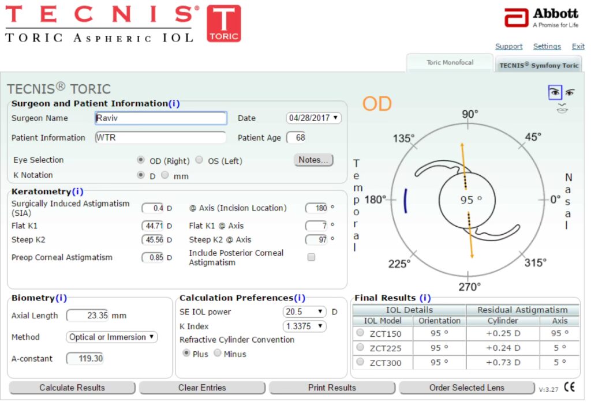Open the Settings link
Viewport: 591px width, 402px height.
(x=547, y=47)
